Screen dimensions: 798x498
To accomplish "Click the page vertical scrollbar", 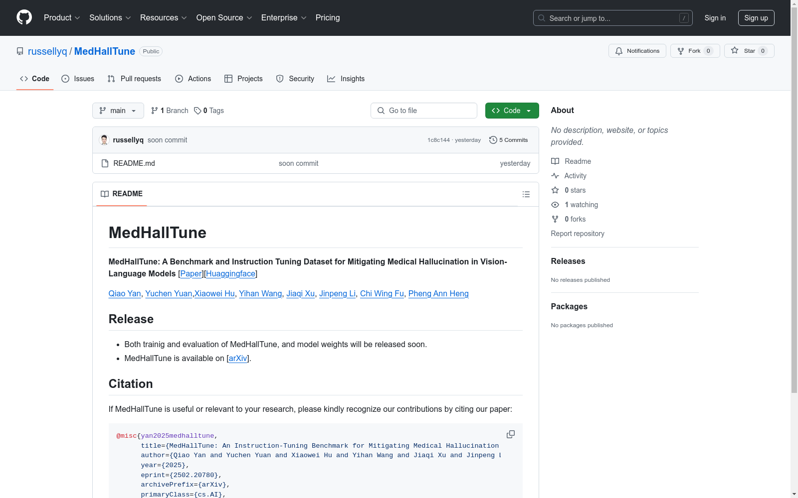I will point(795,199).
